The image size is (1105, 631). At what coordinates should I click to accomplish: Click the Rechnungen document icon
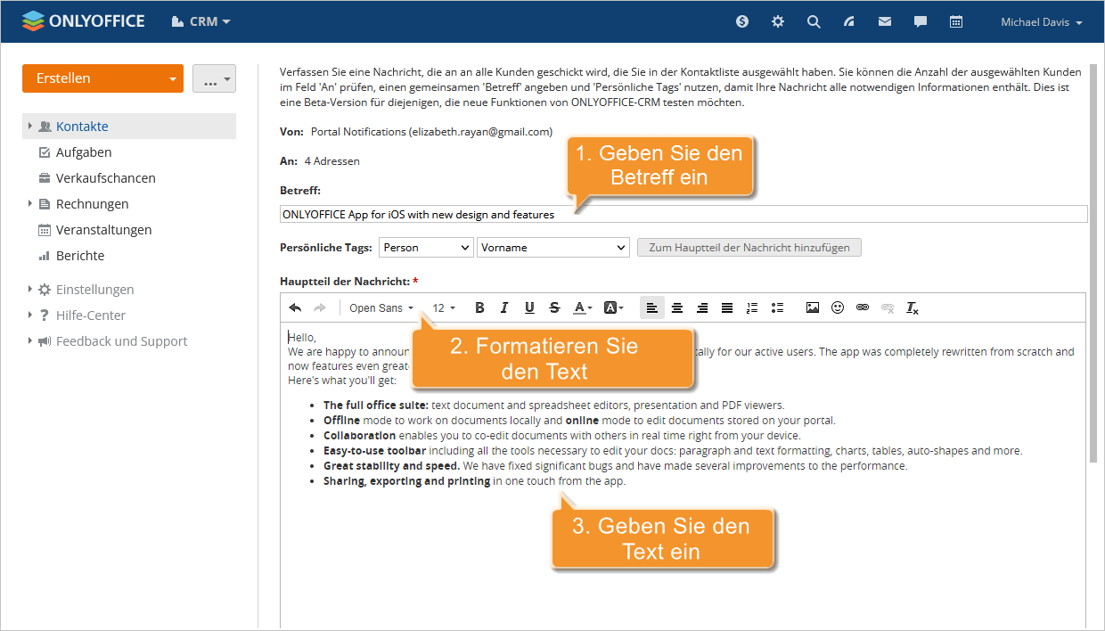(45, 204)
